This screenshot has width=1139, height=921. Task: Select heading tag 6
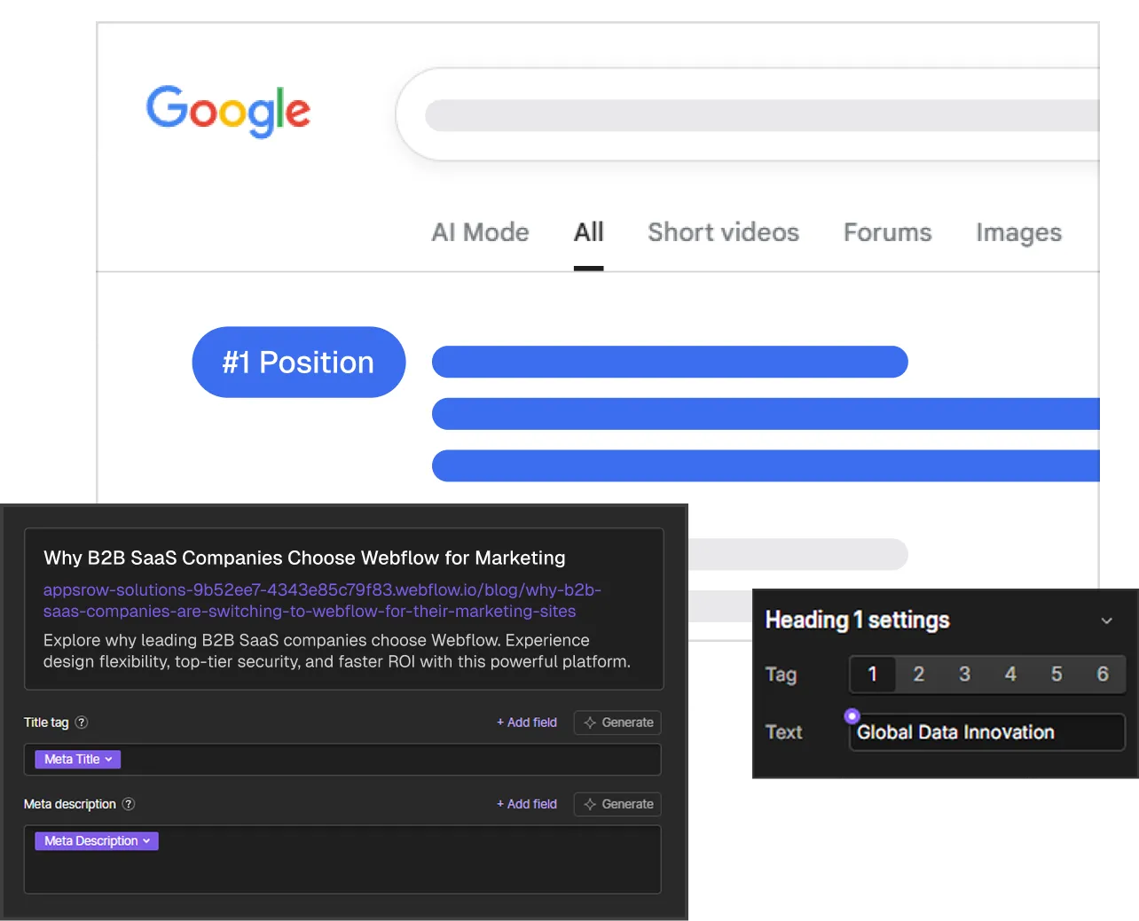1103,675
